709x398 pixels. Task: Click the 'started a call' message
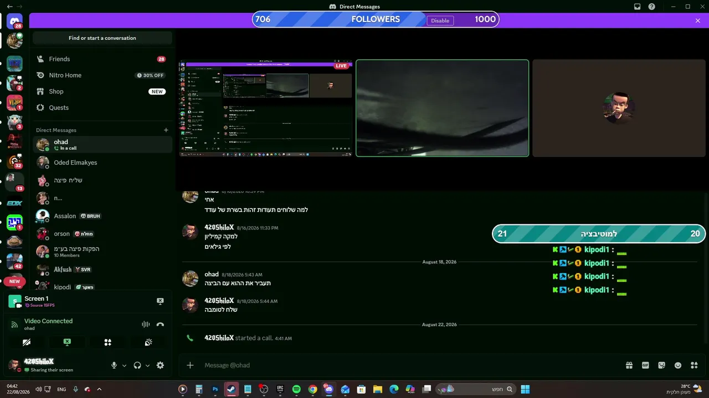248,338
